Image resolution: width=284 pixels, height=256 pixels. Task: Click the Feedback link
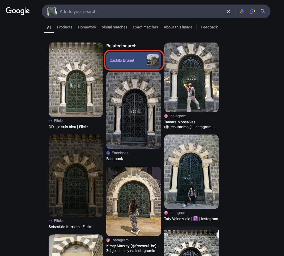coord(209,27)
